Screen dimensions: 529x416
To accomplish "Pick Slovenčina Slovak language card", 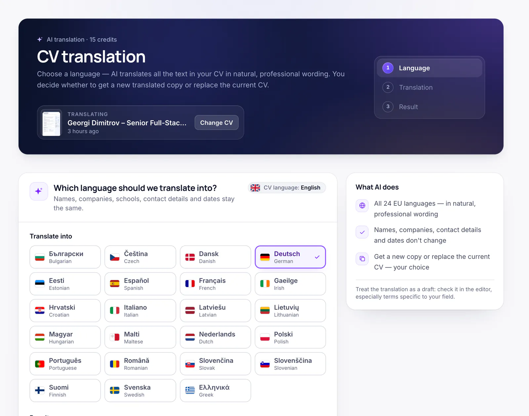I will tap(215, 364).
